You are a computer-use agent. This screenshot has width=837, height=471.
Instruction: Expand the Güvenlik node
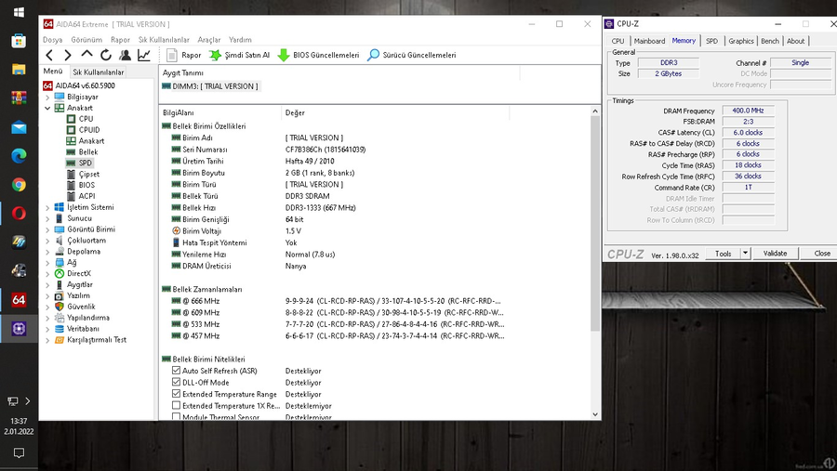pyautogui.click(x=47, y=307)
